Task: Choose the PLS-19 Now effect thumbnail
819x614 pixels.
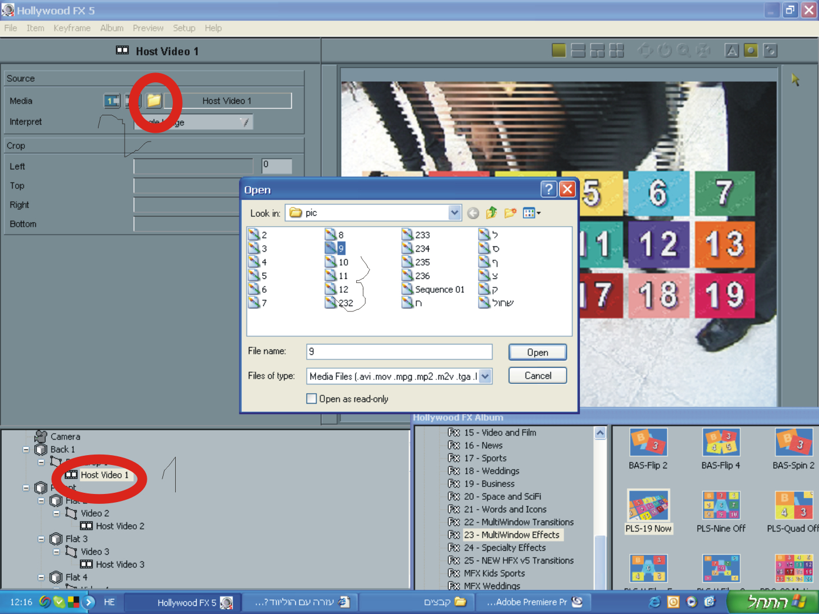Action: click(x=648, y=505)
